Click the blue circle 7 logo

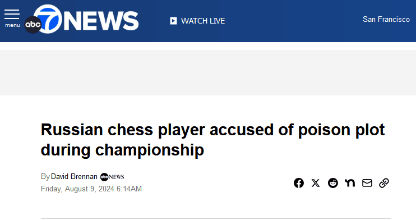pyautogui.click(x=49, y=19)
